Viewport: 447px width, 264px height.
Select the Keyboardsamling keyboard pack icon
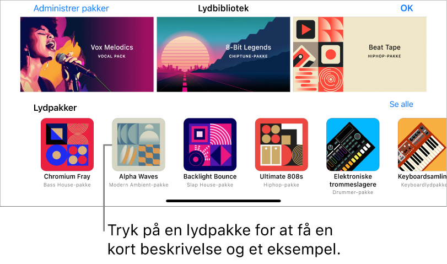pos(422,144)
